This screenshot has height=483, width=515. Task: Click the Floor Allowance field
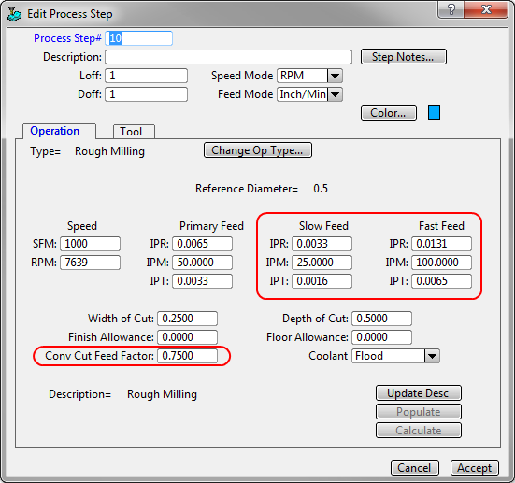pos(381,337)
